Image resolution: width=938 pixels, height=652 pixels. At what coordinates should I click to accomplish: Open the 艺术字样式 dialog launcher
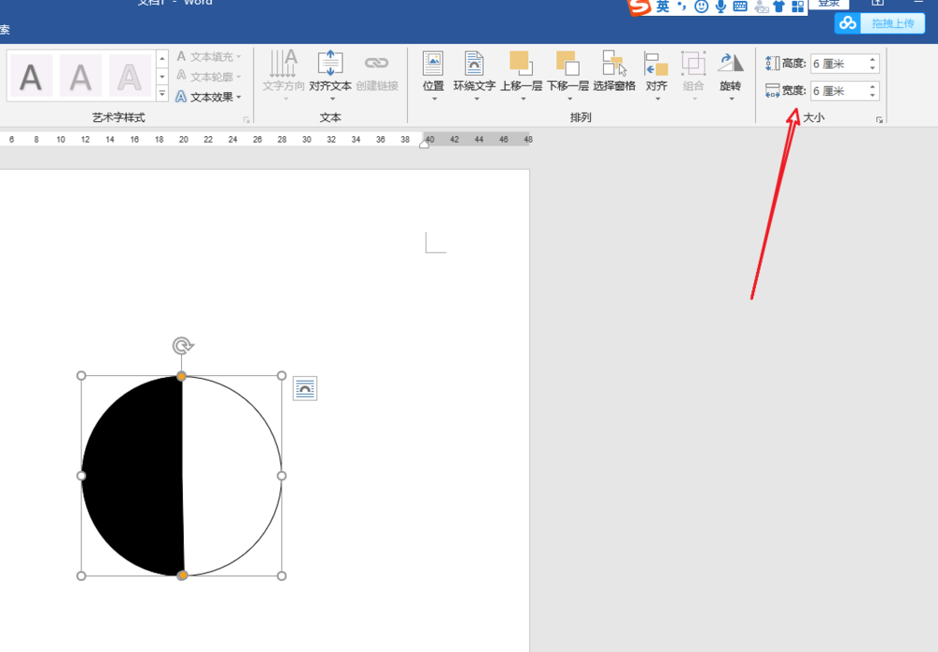click(247, 120)
